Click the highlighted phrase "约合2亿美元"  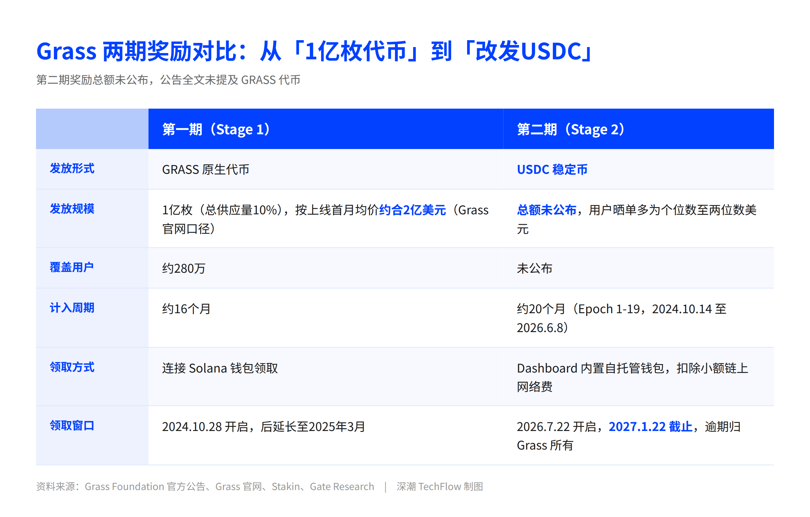(412, 210)
